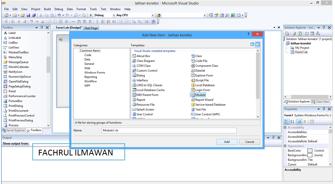
Task: Select PictureBox control in Toolbox
Action: point(13,101)
